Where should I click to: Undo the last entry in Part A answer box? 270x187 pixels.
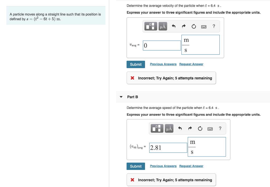point(174,26)
